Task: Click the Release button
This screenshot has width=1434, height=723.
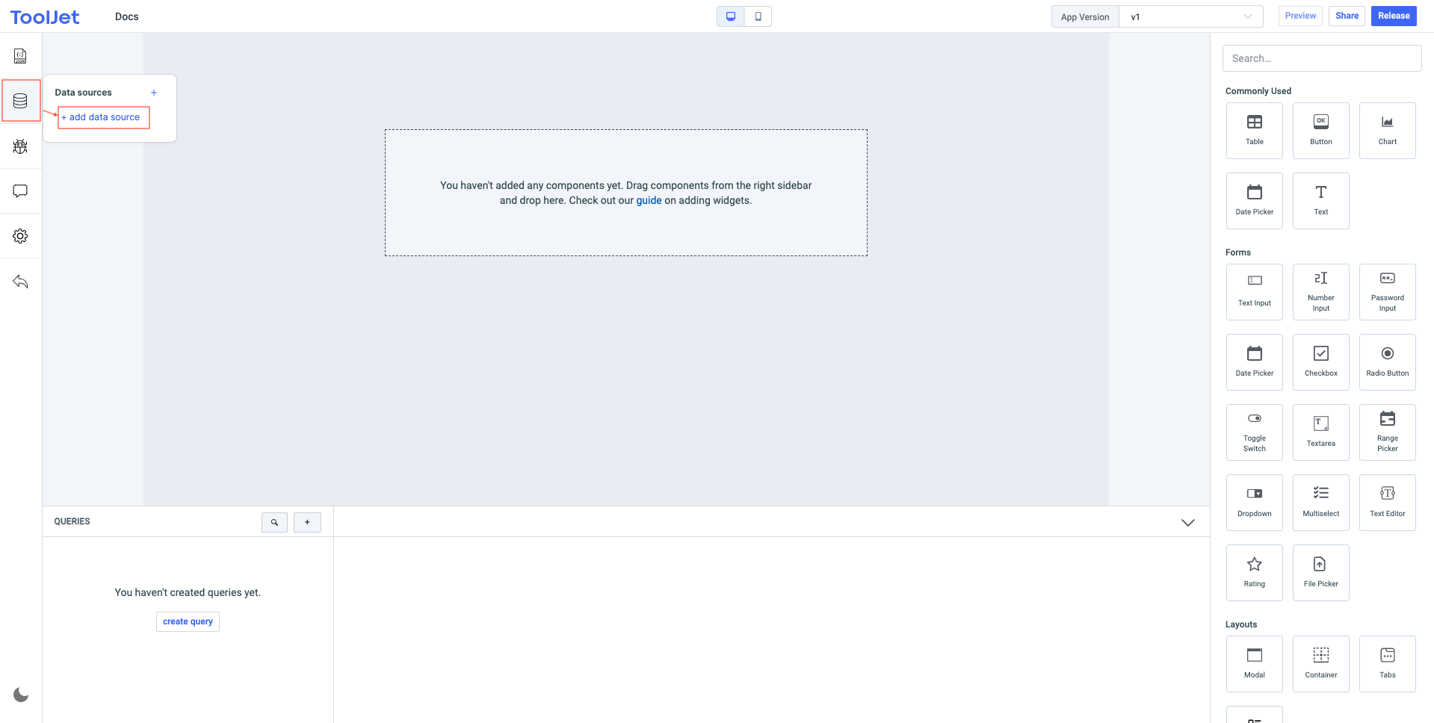Action: 1394,16
